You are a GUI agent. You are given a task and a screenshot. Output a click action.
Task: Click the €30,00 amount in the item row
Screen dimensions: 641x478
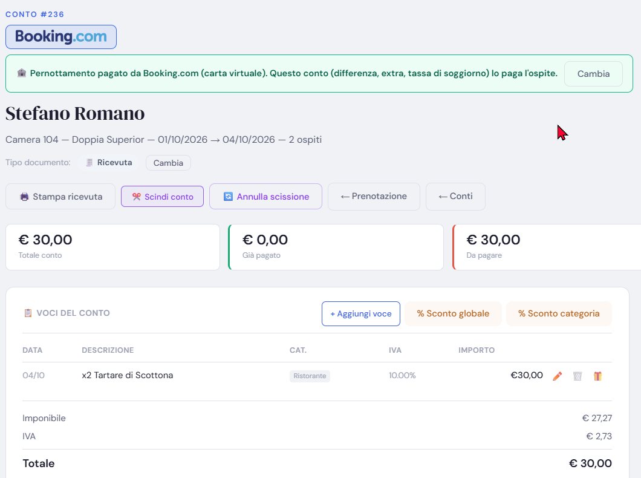(527, 375)
